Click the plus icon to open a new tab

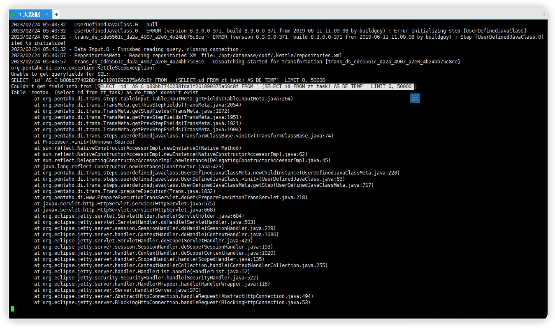[56, 14]
